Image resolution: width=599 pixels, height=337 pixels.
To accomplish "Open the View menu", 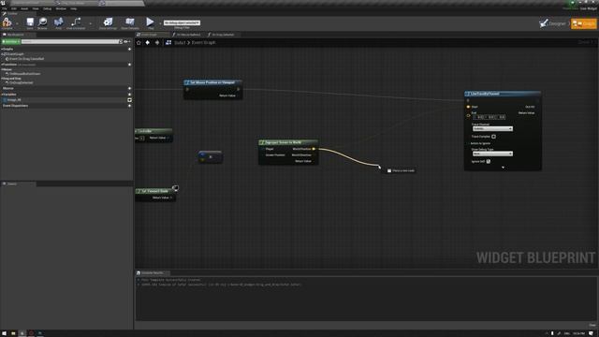I will 36,8.
